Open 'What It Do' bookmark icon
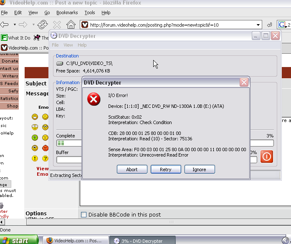The width and height of the screenshot is (291, 244). pyautogui.click(x=4, y=37)
